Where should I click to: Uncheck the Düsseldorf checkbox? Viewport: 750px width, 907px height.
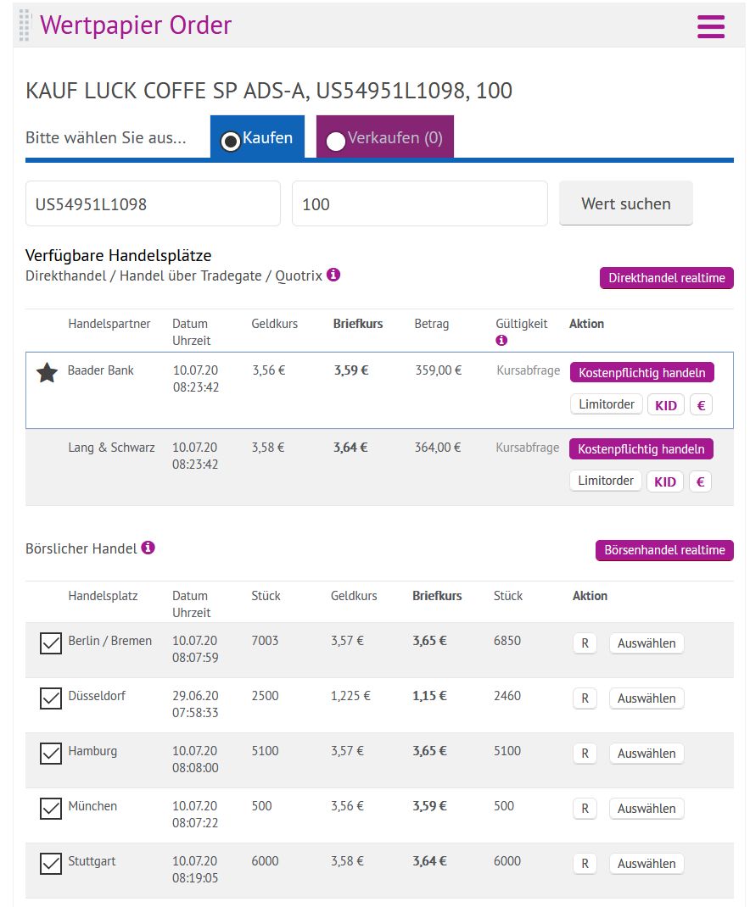pyautogui.click(x=51, y=698)
